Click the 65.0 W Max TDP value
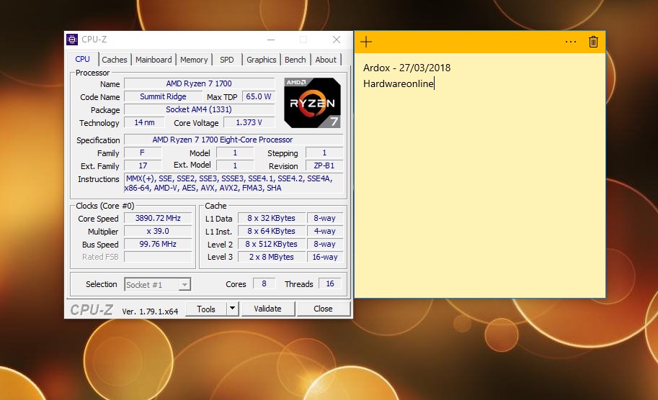 (x=259, y=96)
